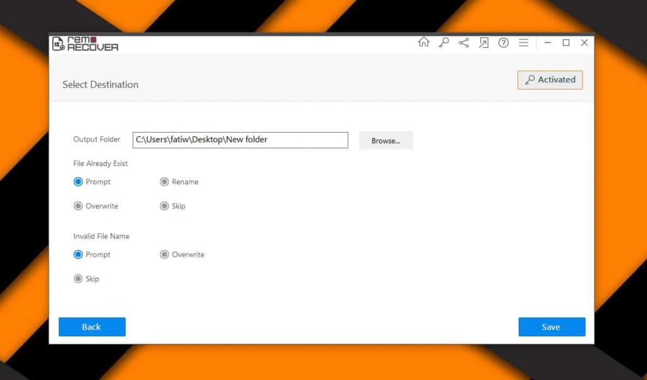
Task: Select Rename for existing files
Action: tap(164, 182)
